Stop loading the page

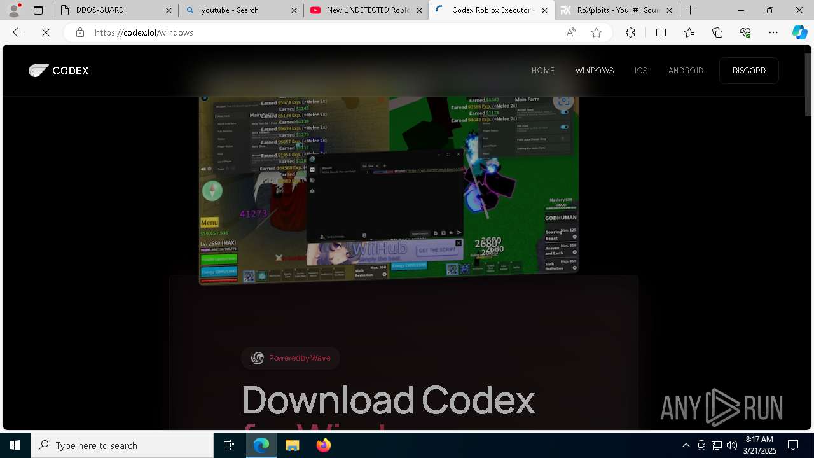(46, 32)
